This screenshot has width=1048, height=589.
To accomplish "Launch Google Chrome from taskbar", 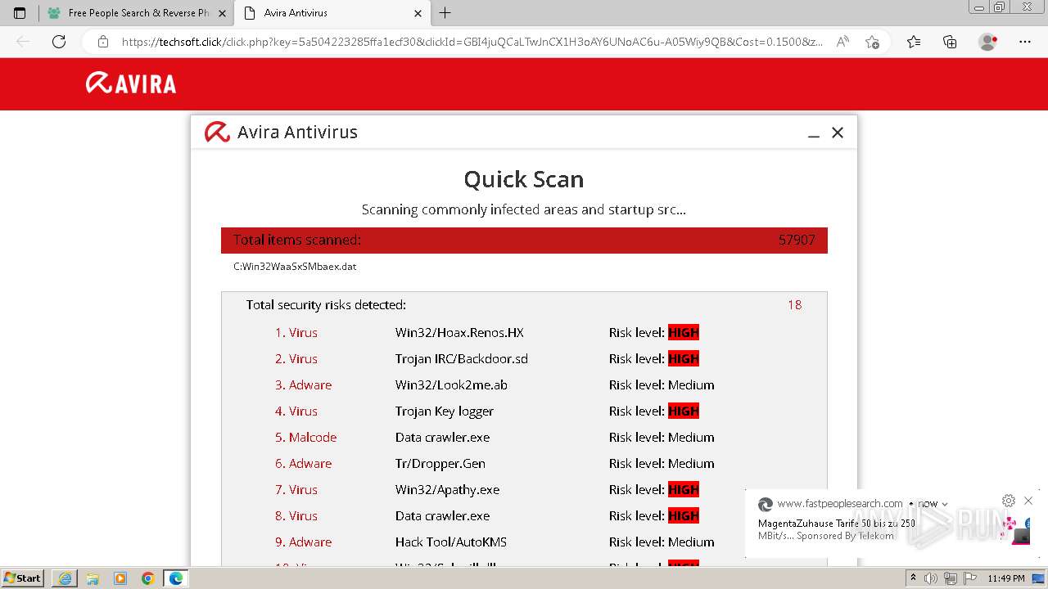I will [x=148, y=578].
